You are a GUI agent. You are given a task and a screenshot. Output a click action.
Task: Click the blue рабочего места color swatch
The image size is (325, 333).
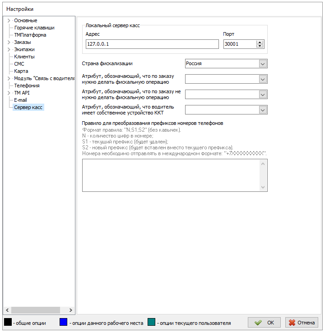[x=64, y=323]
